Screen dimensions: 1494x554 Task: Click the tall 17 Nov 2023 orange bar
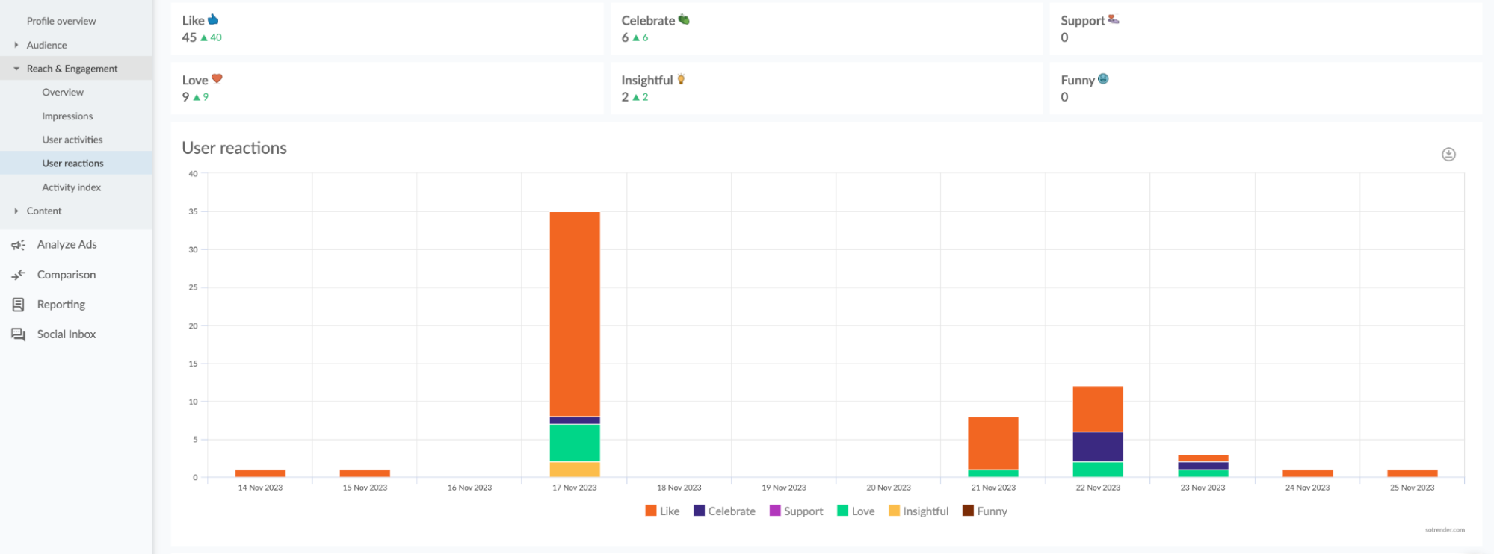574,314
